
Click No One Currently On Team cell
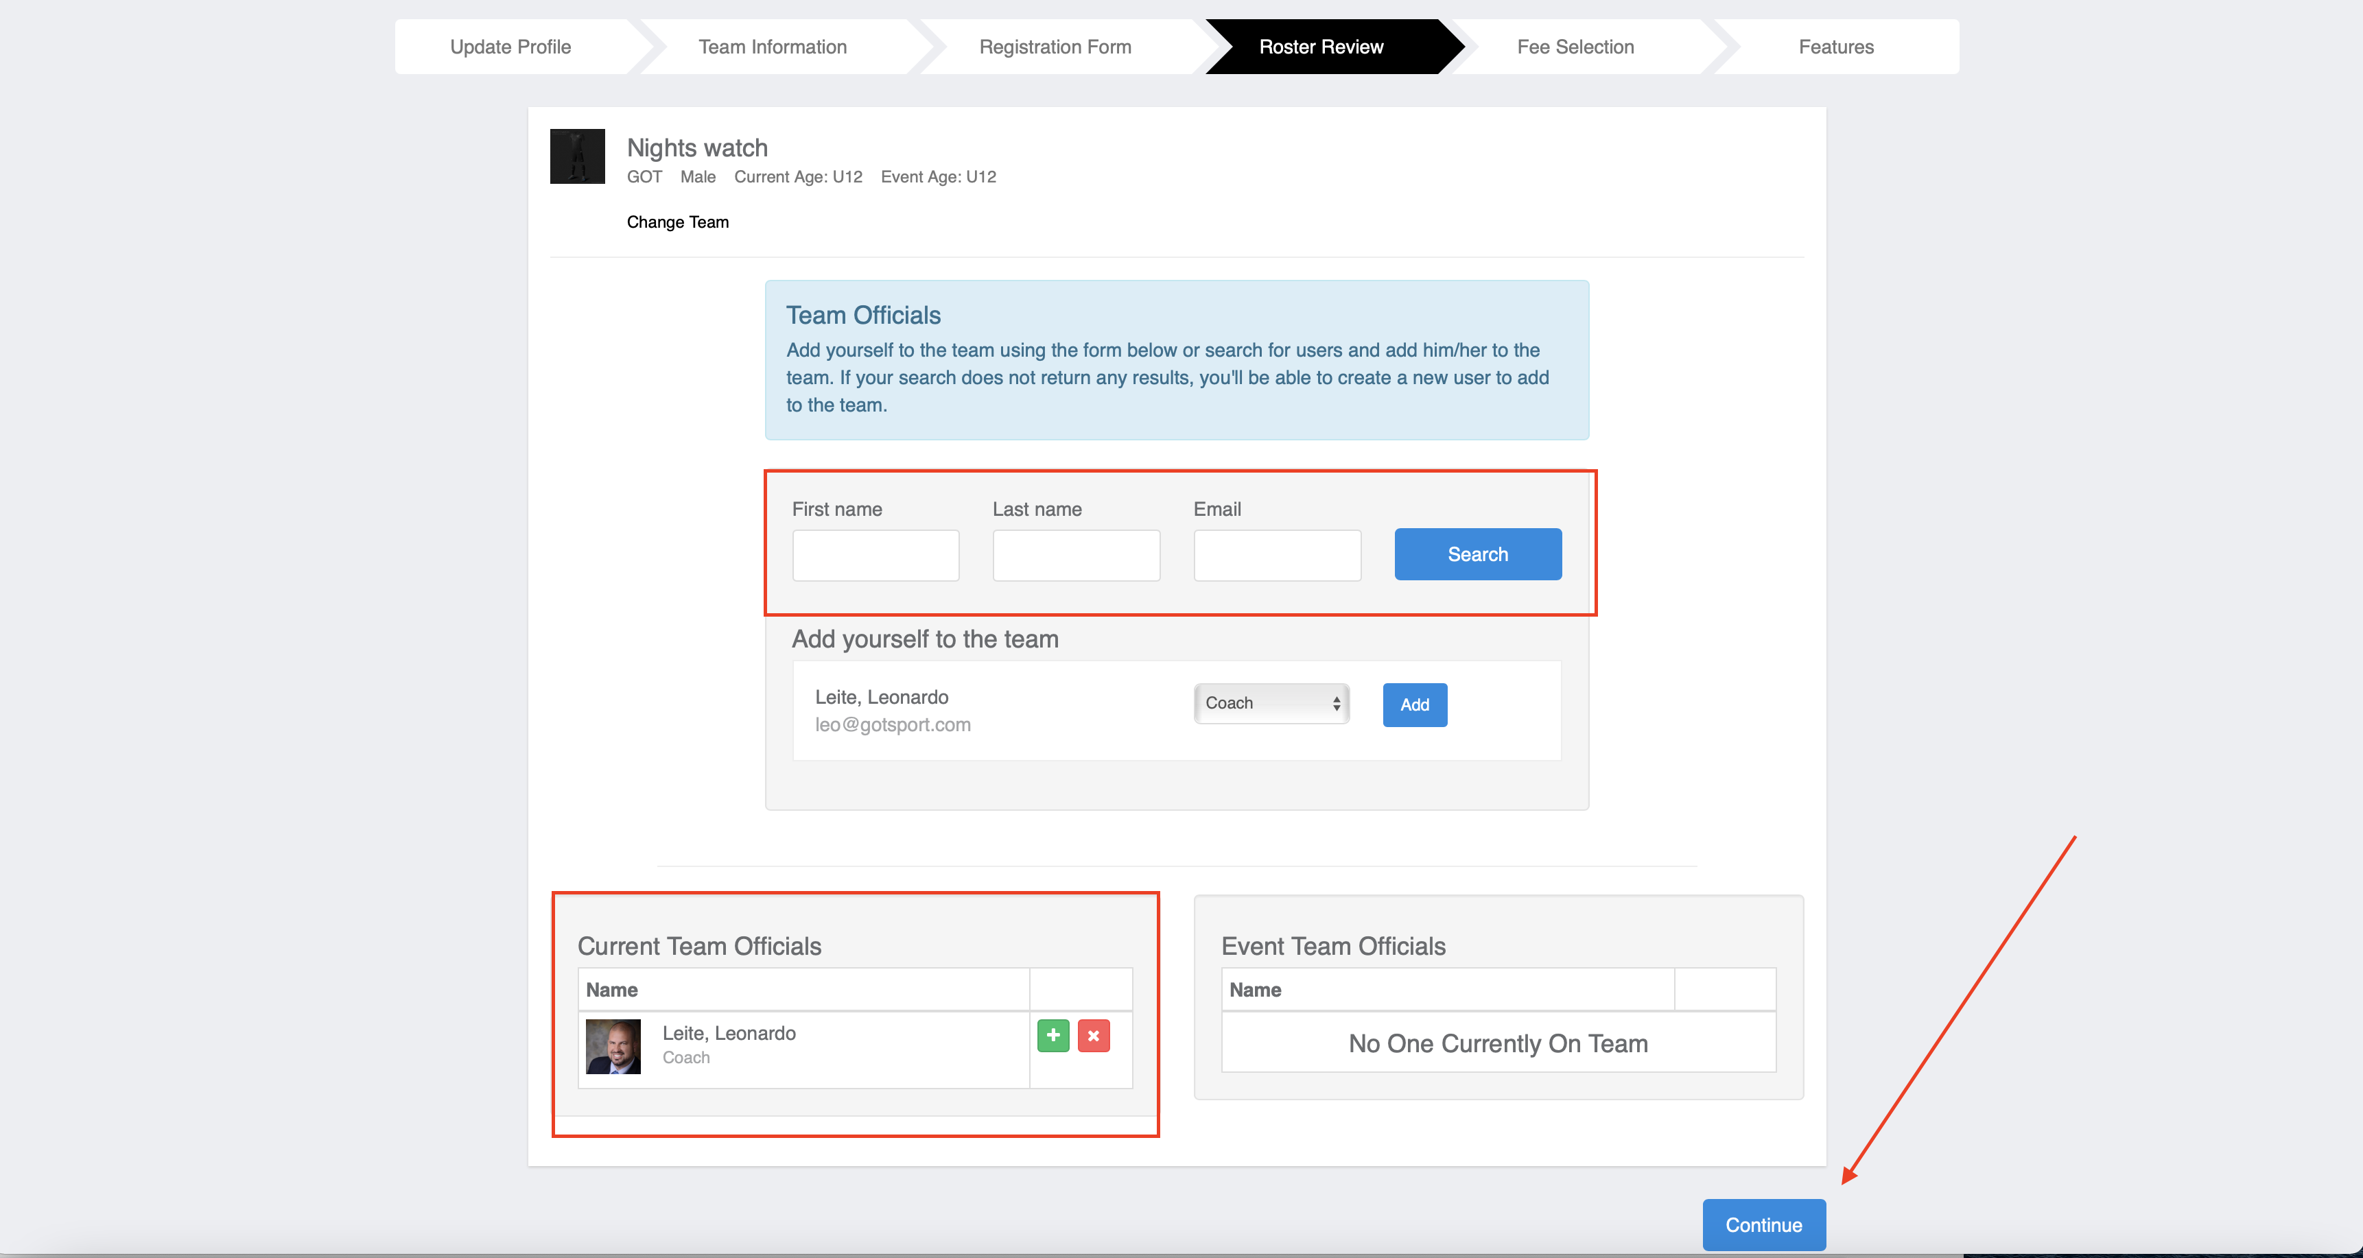pyautogui.click(x=1498, y=1043)
